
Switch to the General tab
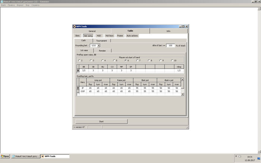point(92,31)
